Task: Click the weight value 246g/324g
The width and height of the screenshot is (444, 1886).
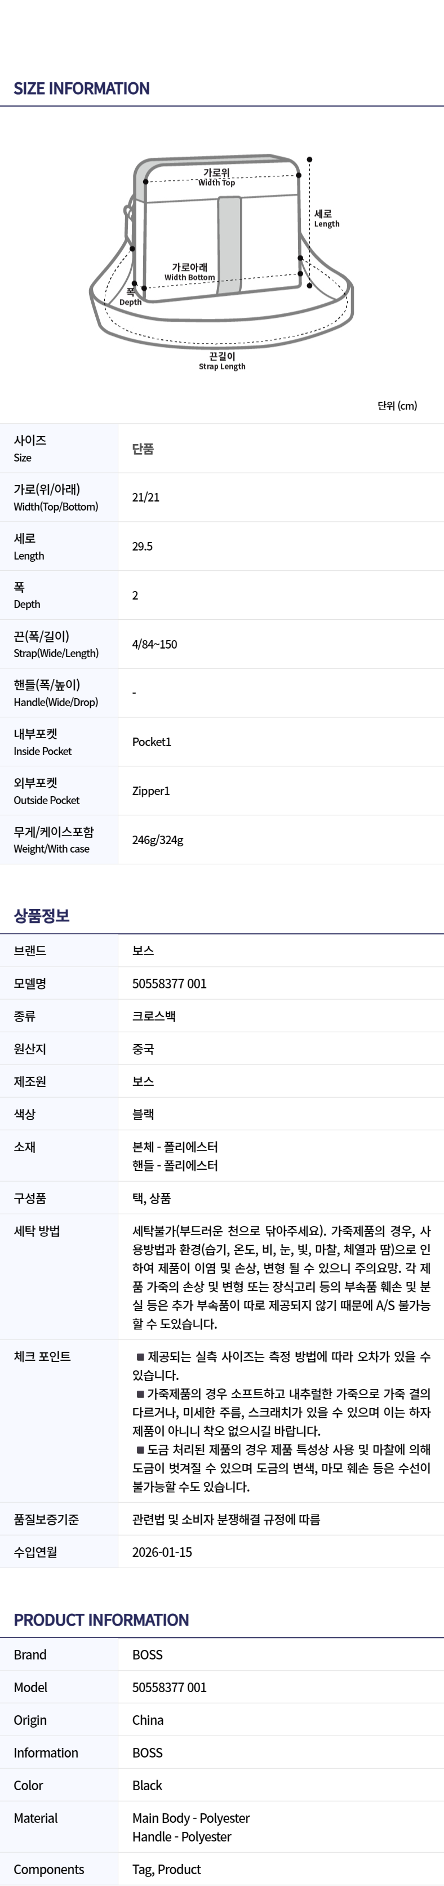Action: [158, 840]
